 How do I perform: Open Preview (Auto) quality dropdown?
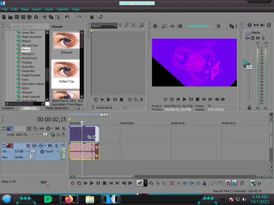click(212, 26)
